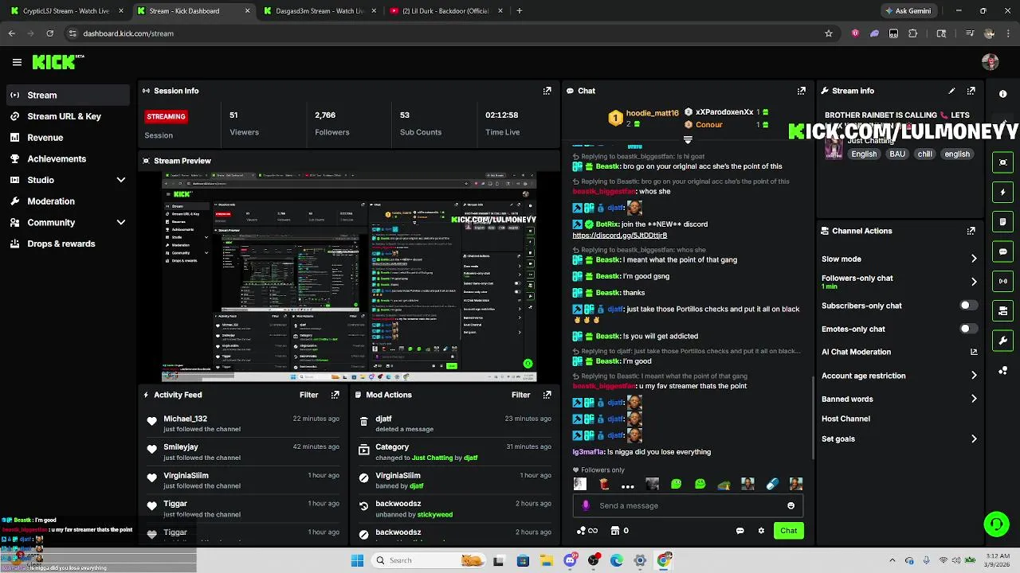Viewport: 1020px width, 573px height.
Task: Click the chat bubble icon beside the gear
Action: tap(739, 531)
